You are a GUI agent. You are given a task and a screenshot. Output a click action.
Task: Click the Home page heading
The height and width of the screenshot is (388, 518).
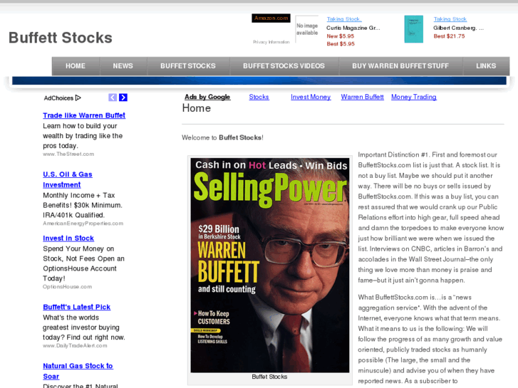pos(196,108)
